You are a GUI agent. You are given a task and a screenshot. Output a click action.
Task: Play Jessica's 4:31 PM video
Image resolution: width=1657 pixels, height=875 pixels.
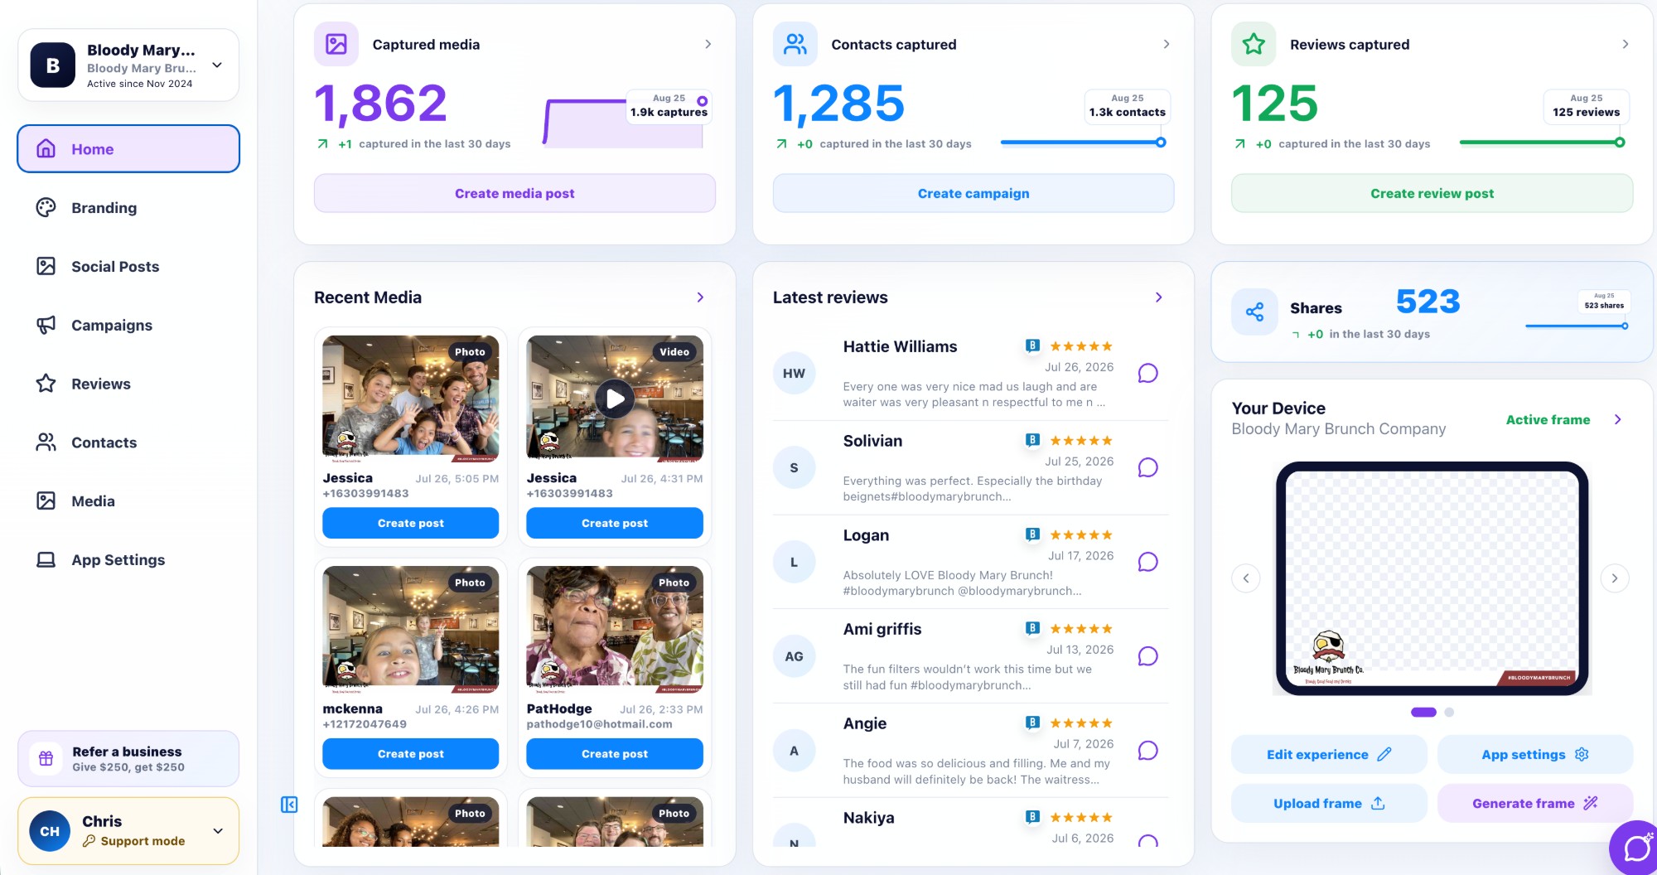point(615,399)
